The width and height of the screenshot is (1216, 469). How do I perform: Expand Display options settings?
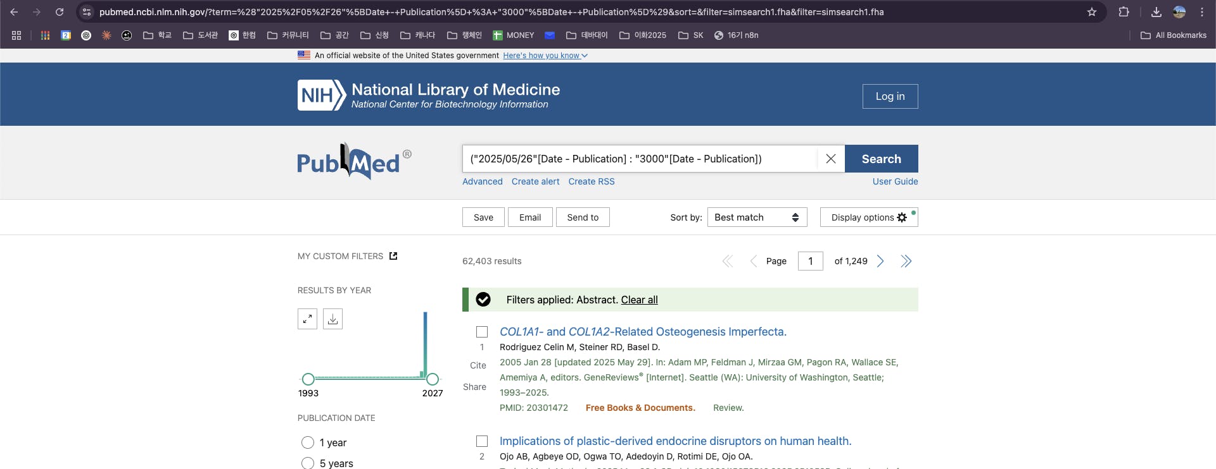tap(868, 217)
